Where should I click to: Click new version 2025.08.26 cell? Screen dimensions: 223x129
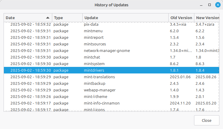coord(206,77)
